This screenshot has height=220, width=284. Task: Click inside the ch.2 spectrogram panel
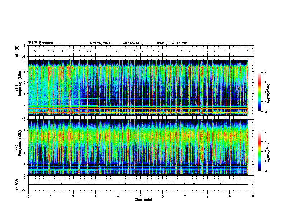(x=138, y=147)
